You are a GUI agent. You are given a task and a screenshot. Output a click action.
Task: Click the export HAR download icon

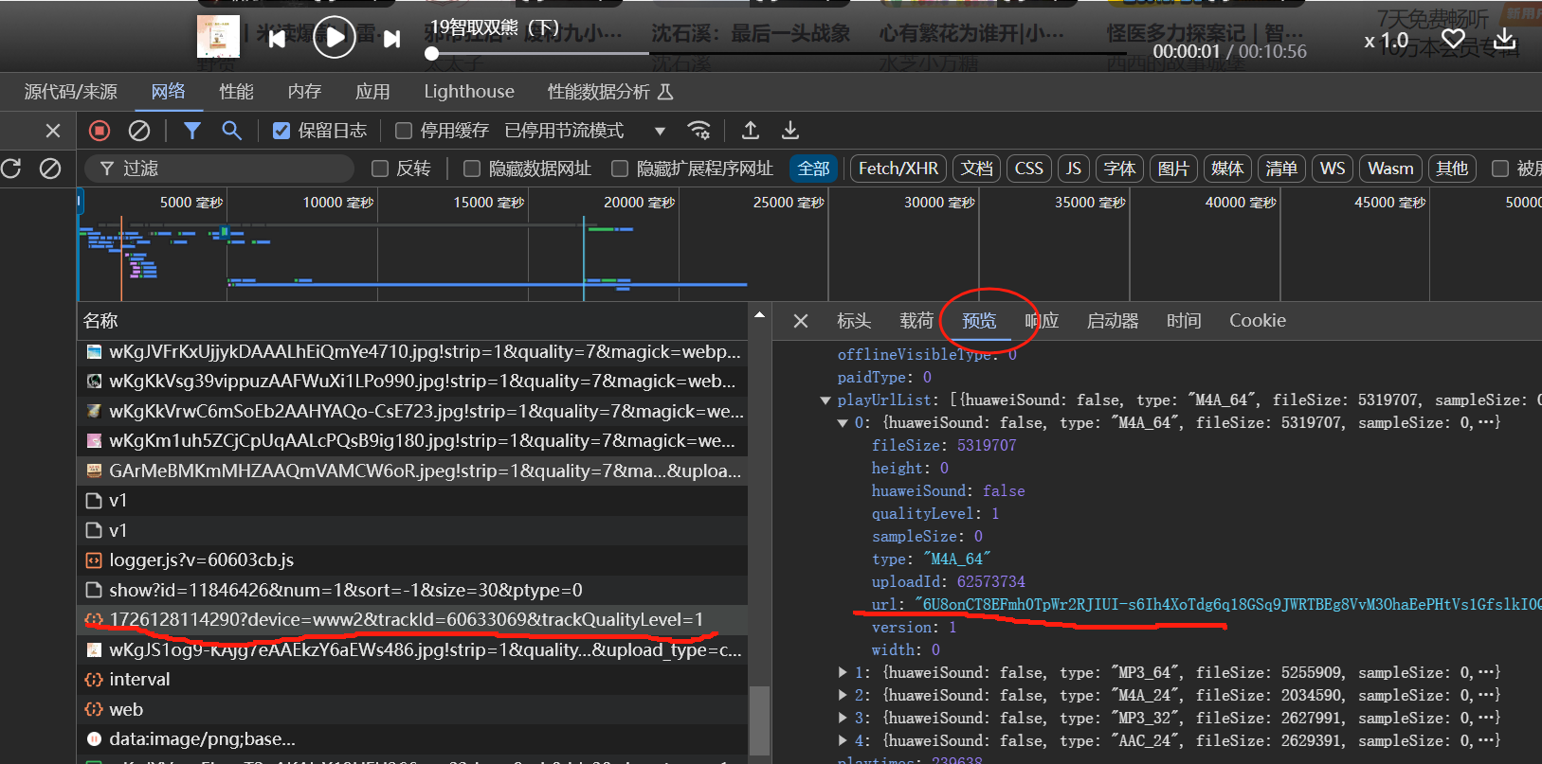tap(790, 131)
